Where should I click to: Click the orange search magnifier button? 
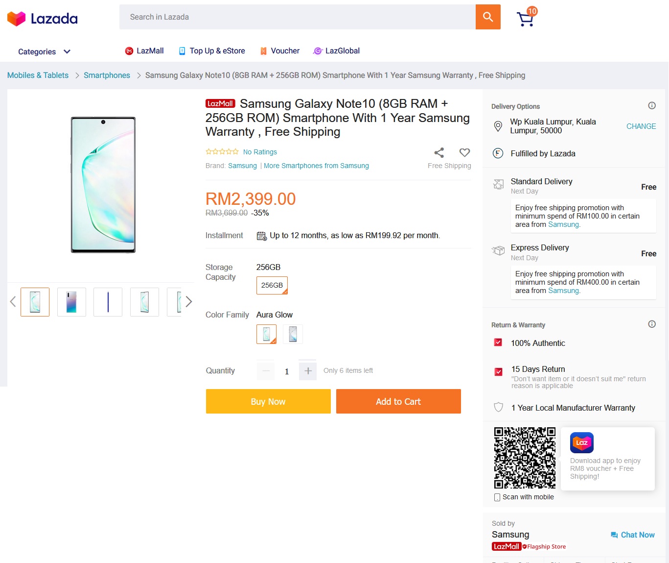pyautogui.click(x=488, y=17)
